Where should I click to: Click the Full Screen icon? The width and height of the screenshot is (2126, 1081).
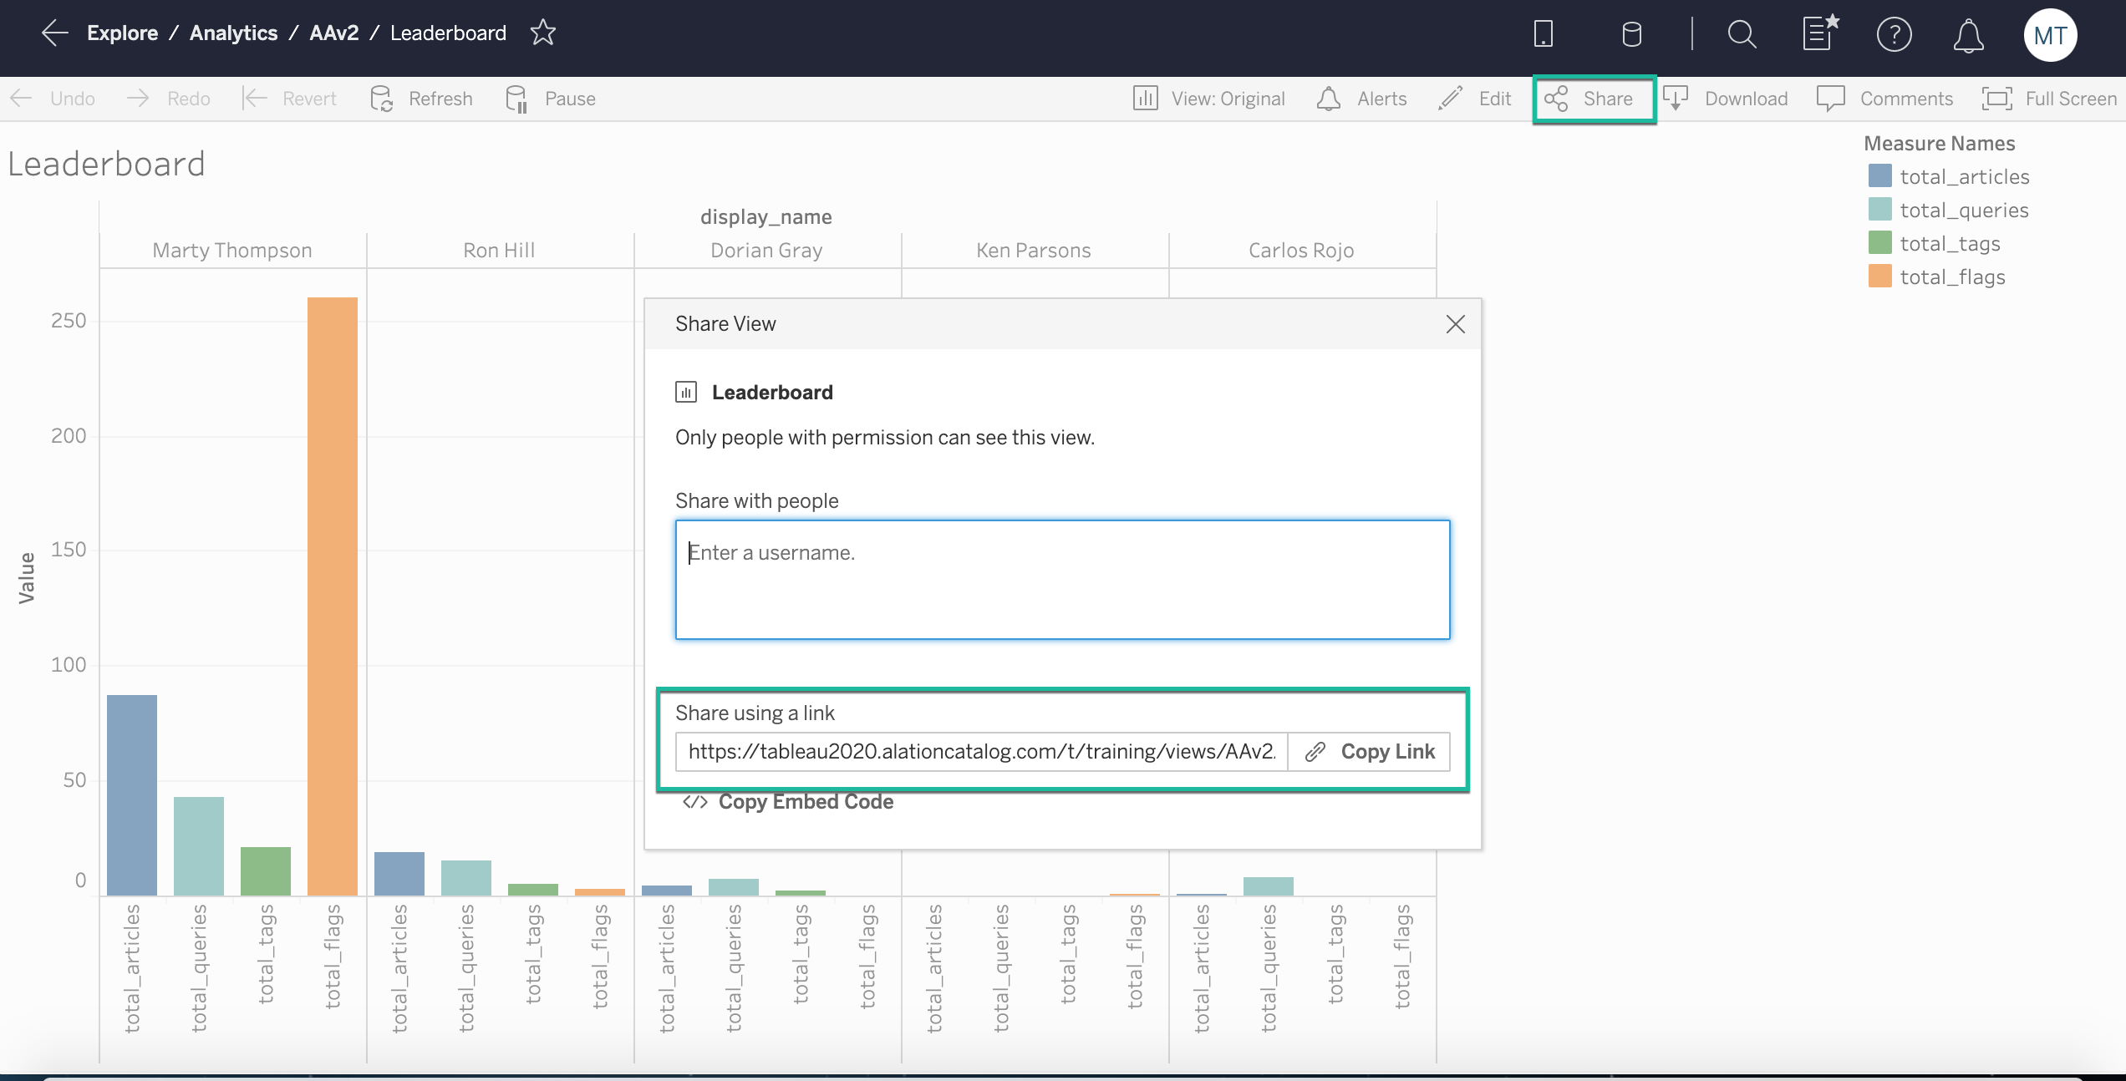(1996, 98)
